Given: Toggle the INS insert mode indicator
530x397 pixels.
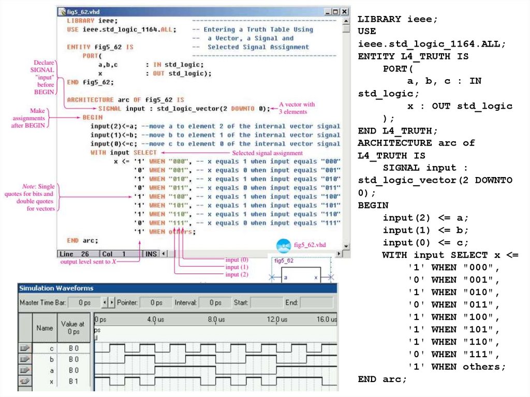Looking at the screenshot, I should coord(151,254).
